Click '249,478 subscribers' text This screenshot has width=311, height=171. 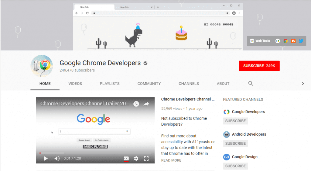click(77, 70)
